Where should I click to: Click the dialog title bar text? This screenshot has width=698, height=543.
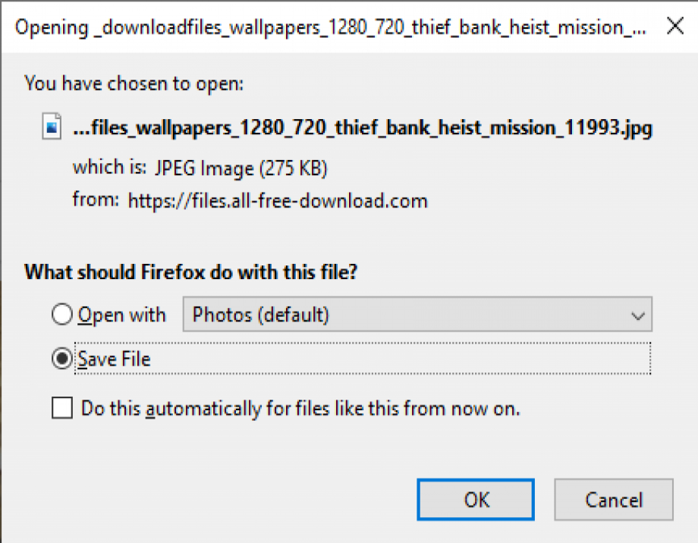tap(331, 27)
